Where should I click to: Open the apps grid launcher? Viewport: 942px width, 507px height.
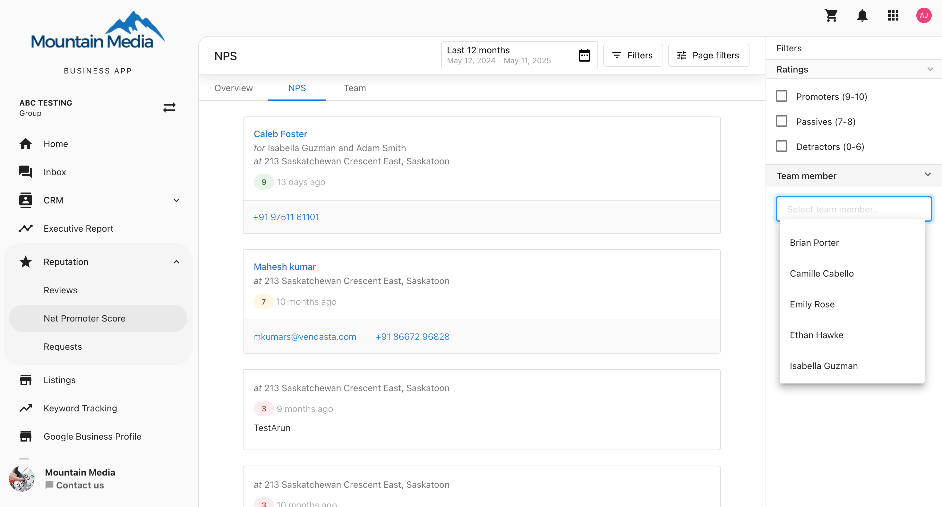[893, 15]
